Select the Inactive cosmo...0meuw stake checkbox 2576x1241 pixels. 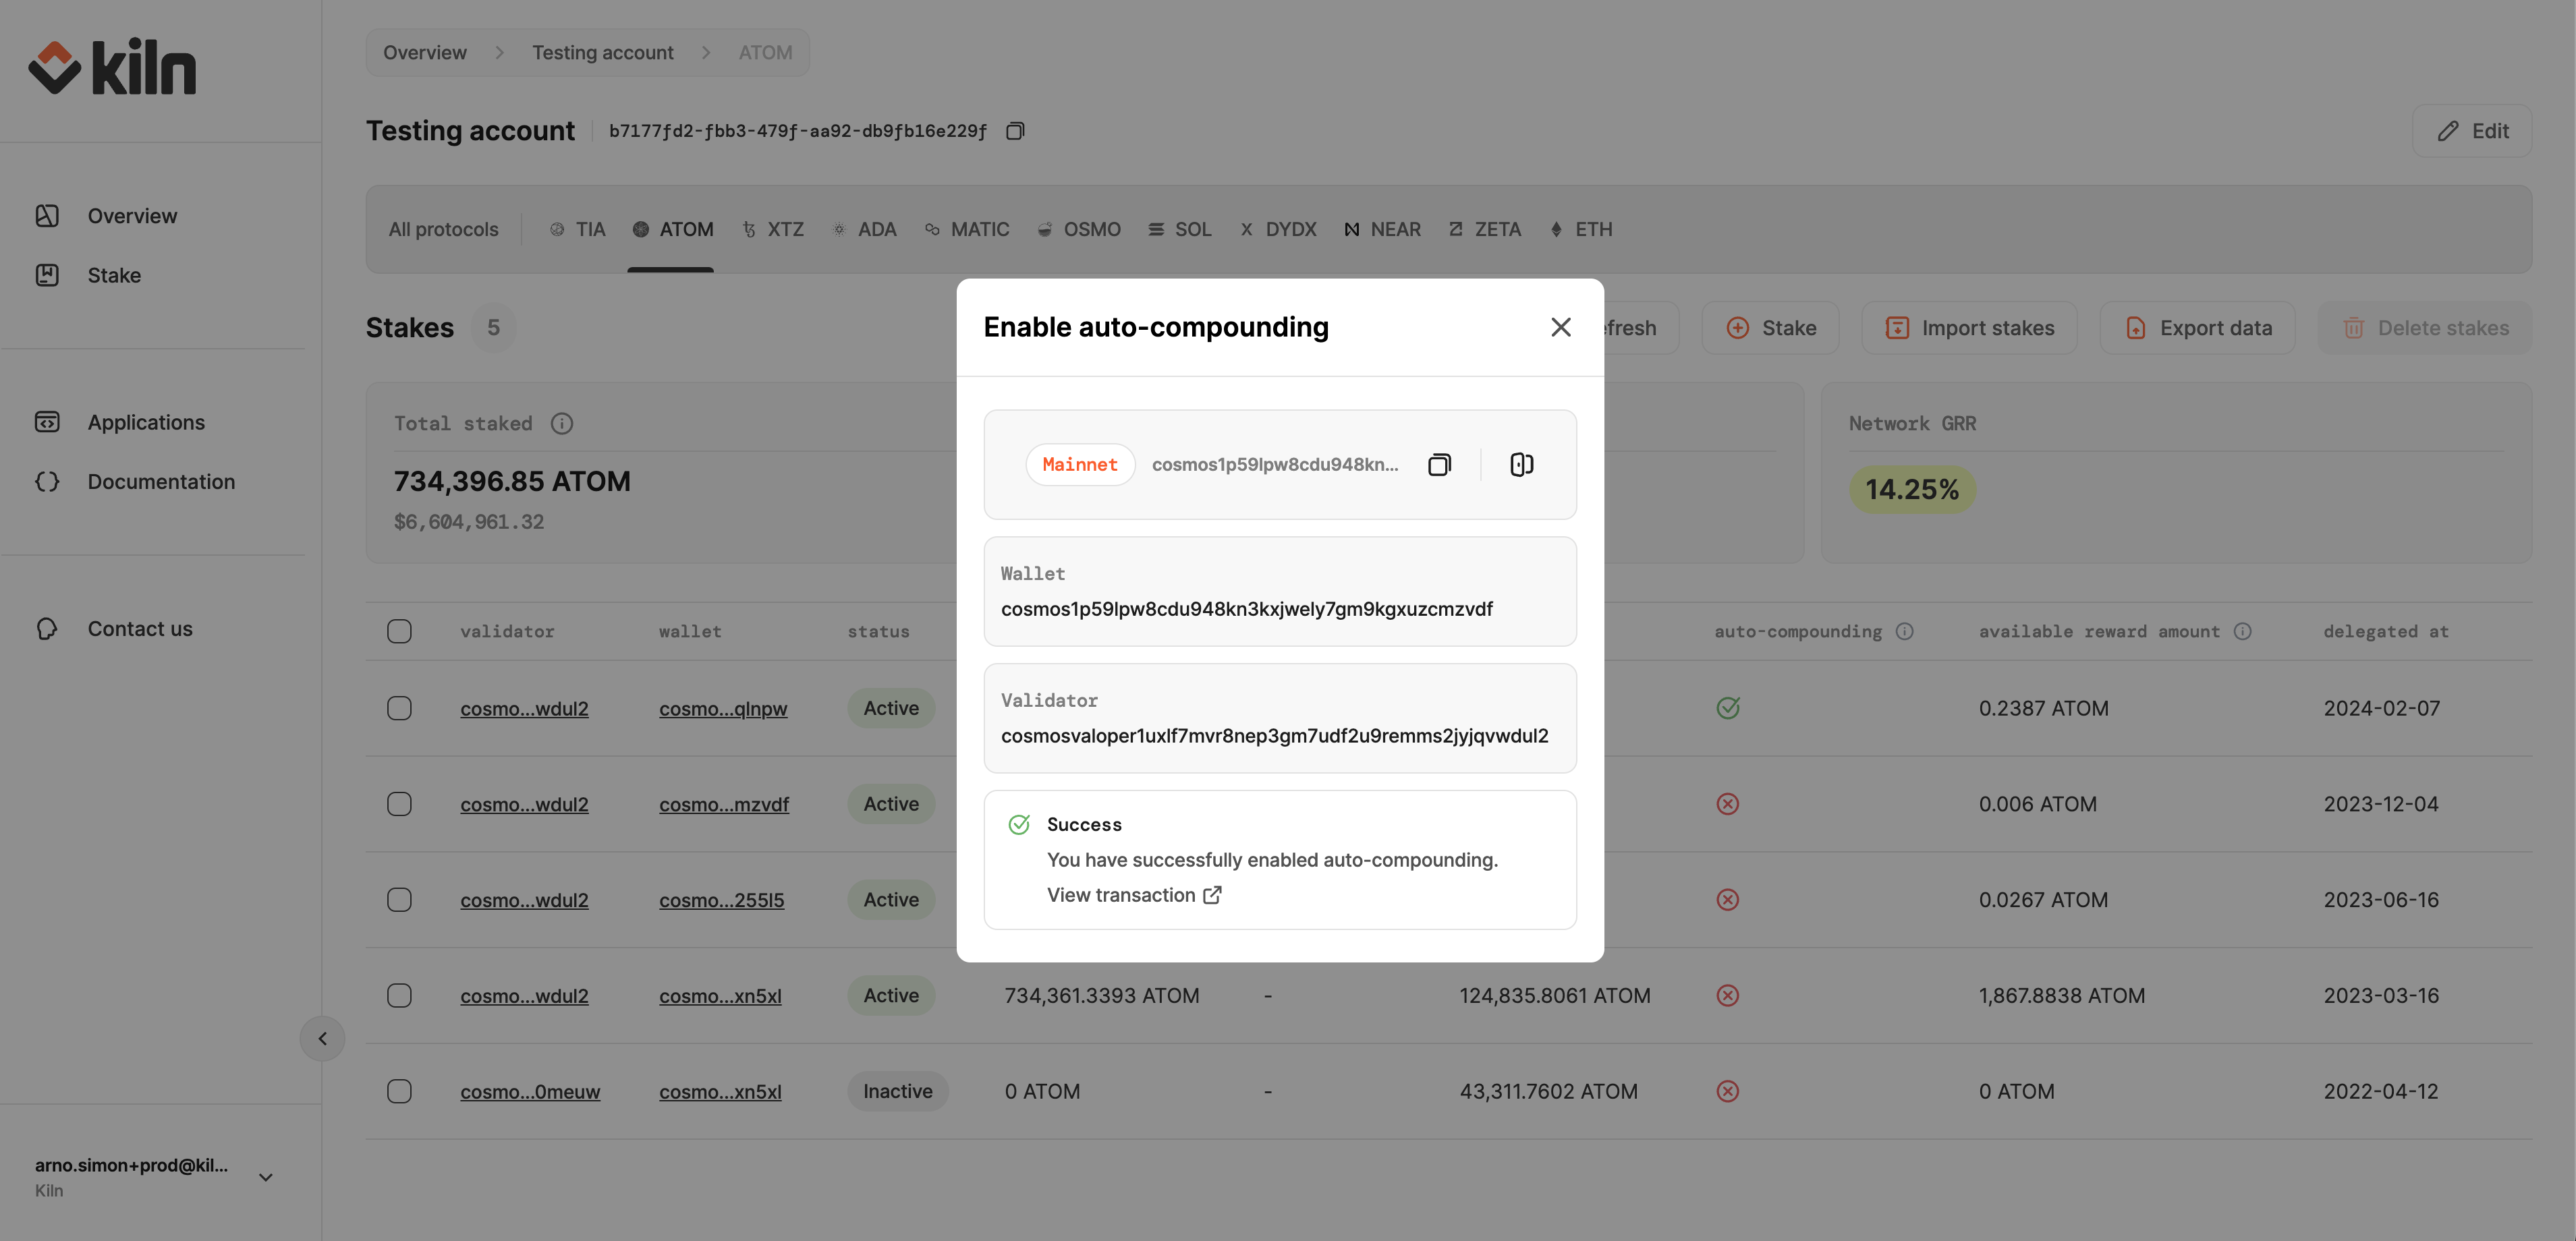point(399,1091)
